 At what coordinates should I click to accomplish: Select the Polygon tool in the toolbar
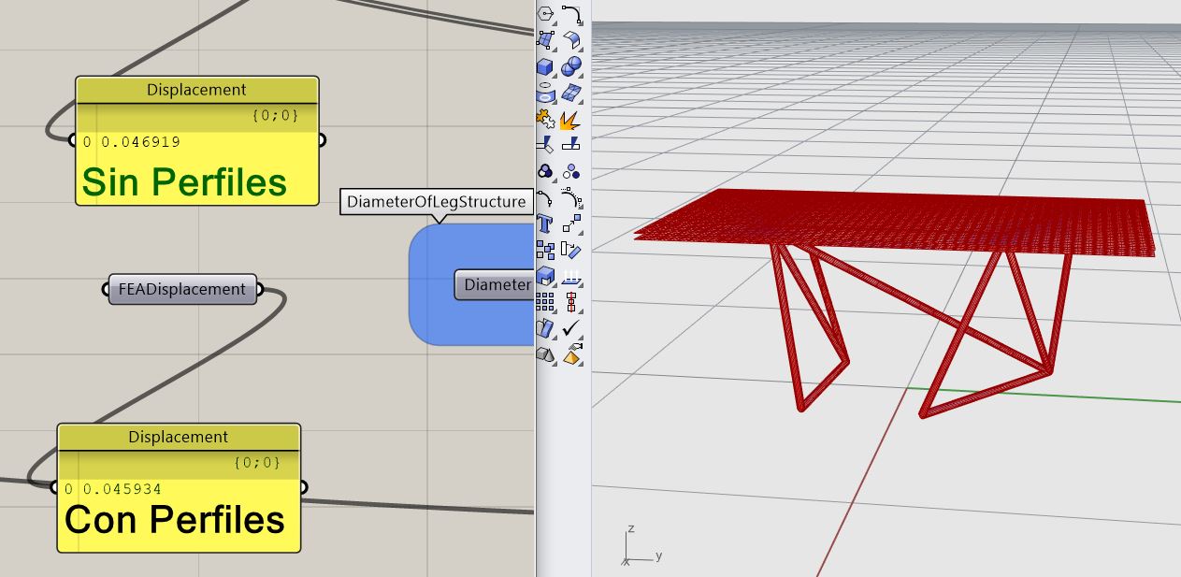[x=546, y=14]
